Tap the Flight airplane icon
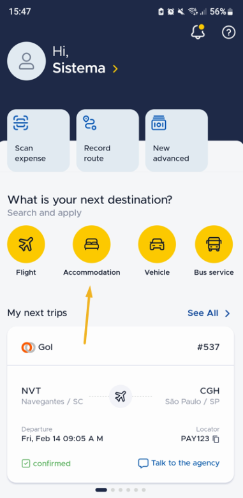The image size is (243, 498). point(26,244)
